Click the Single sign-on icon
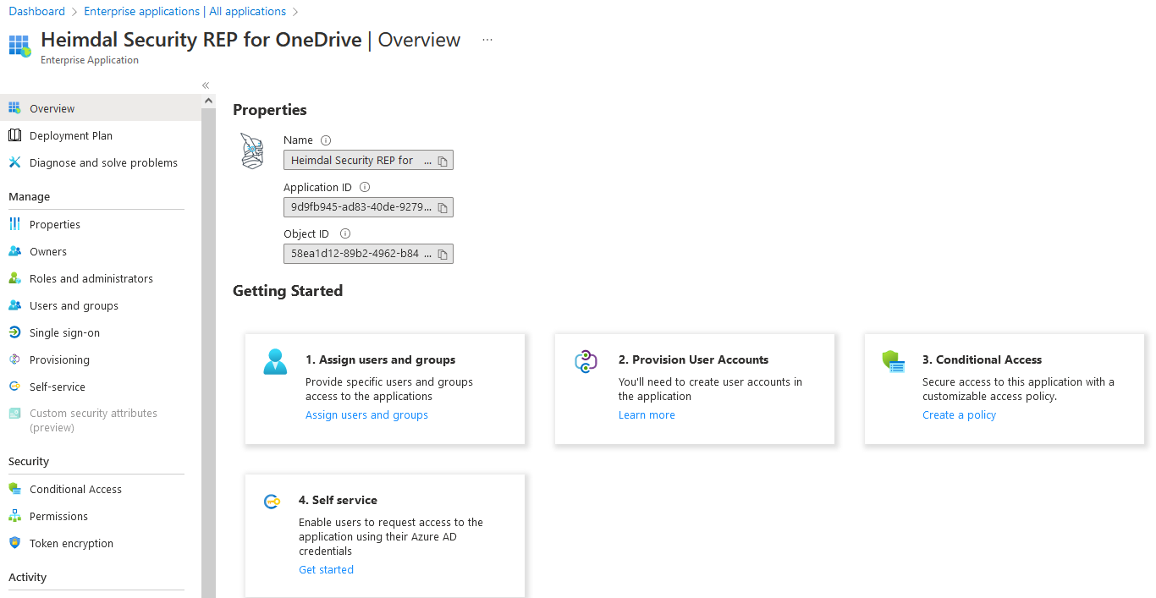The width and height of the screenshot is (1156, 598). (x=14, y=332)
